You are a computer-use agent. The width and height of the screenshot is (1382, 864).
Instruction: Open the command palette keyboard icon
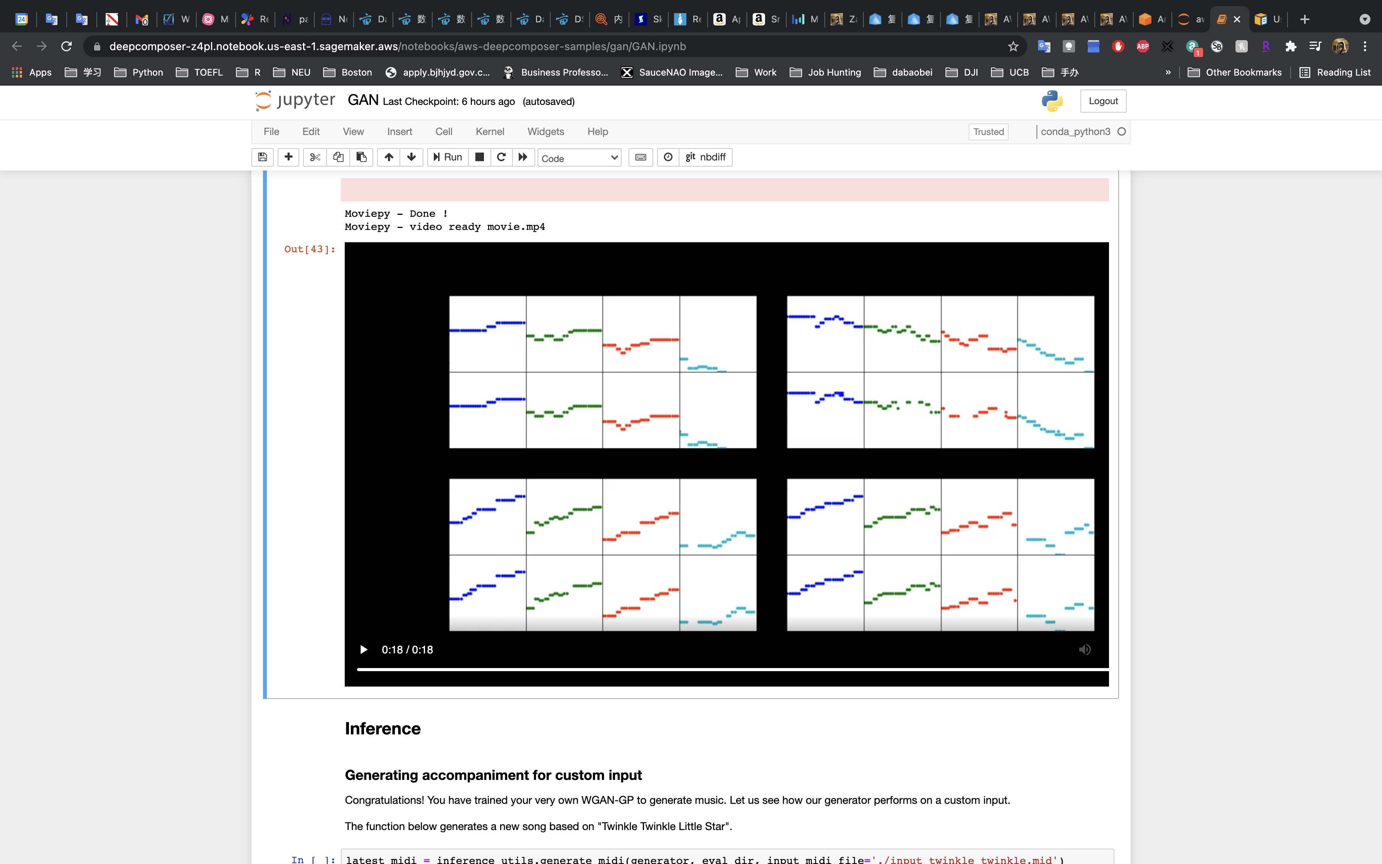(x=641, y=157)
